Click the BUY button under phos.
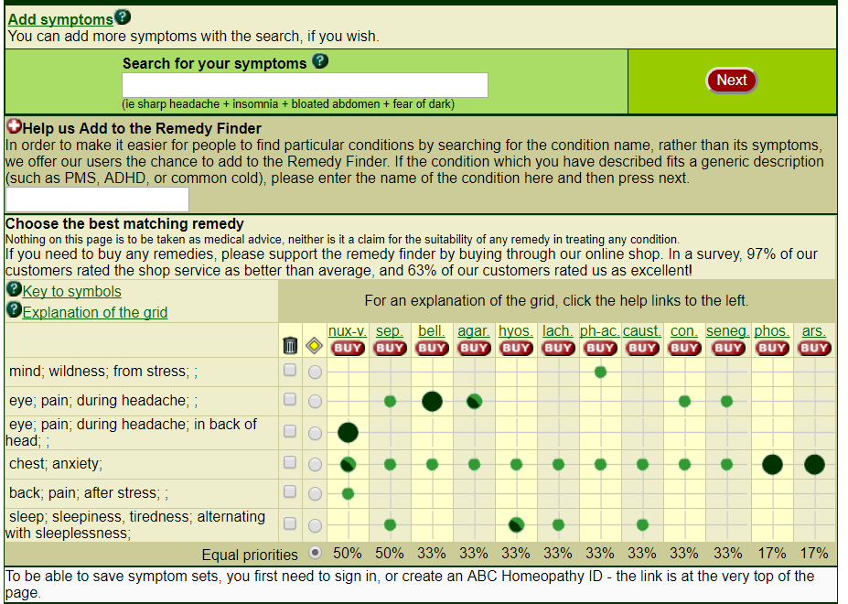848x604 pixels. (x=772, y=348)
